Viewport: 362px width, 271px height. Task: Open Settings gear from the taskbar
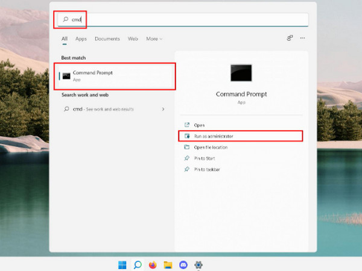[198, 265]
